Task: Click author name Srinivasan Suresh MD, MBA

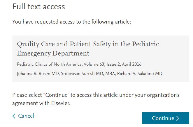Action: pyautogui.click(x=88, y=74)
